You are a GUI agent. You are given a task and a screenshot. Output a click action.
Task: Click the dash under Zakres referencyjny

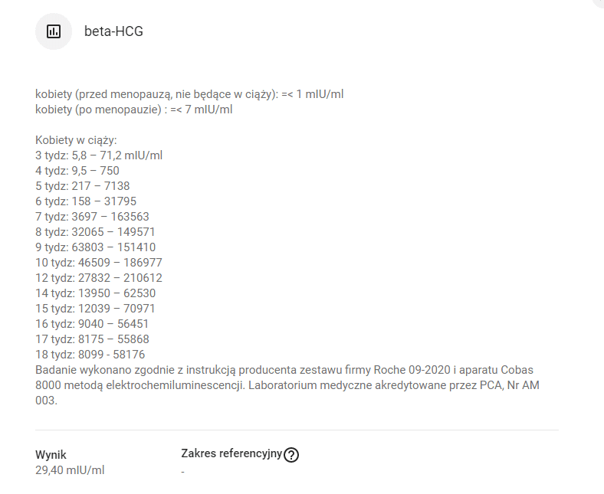click(x=183, y=472)
